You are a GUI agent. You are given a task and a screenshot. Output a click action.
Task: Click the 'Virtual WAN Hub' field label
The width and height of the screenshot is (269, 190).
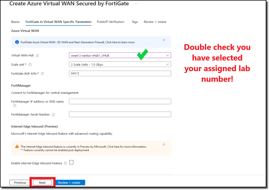[23, 55]
